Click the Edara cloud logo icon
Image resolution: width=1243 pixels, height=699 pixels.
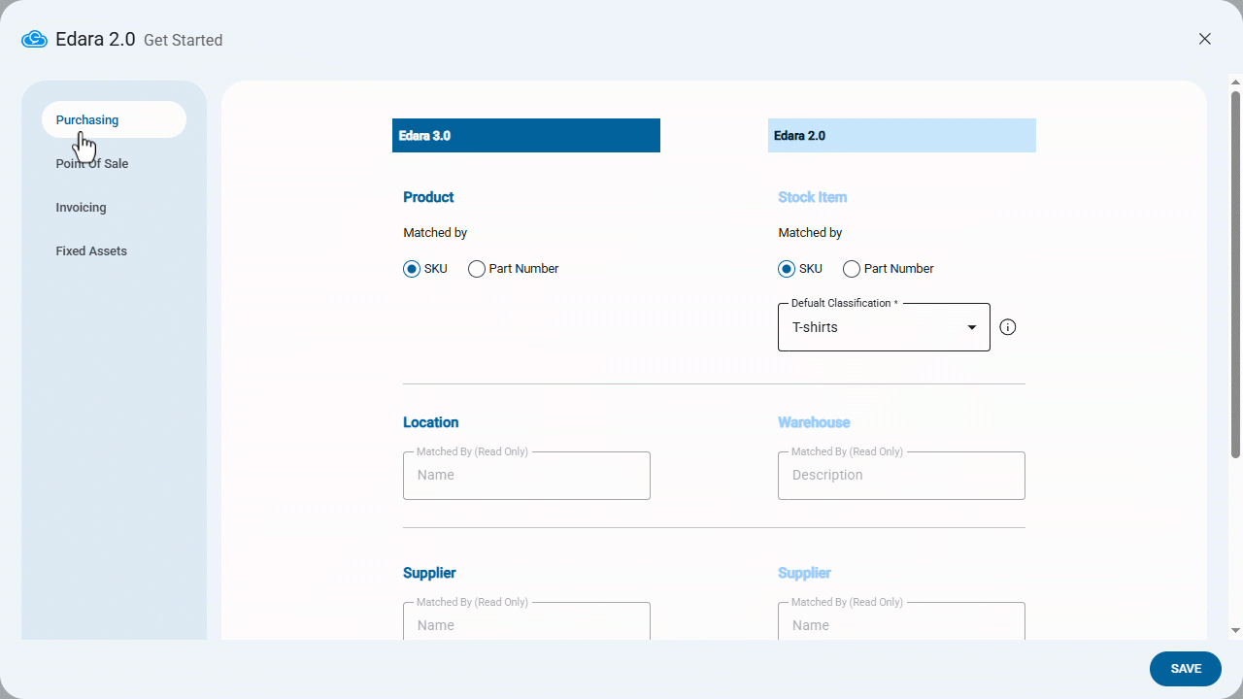pos(34,40)
